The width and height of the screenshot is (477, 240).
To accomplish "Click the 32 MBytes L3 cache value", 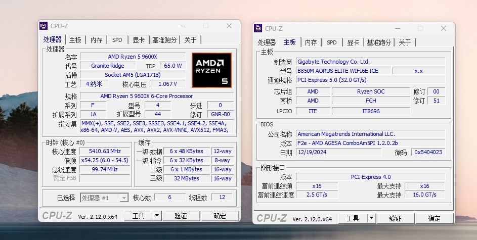I will tap(187, 178).
